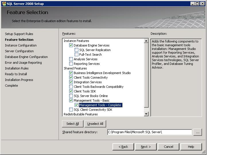Image resolution: width=241 pixels, height=155 pixels.
Task: Select the Management Tools - Complete label
Action: (101, 105)
